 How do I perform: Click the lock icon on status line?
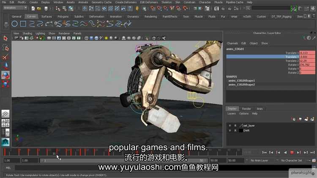137,8
